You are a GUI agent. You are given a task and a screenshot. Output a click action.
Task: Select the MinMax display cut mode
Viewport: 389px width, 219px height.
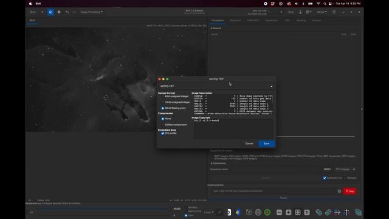pos(186,207)
